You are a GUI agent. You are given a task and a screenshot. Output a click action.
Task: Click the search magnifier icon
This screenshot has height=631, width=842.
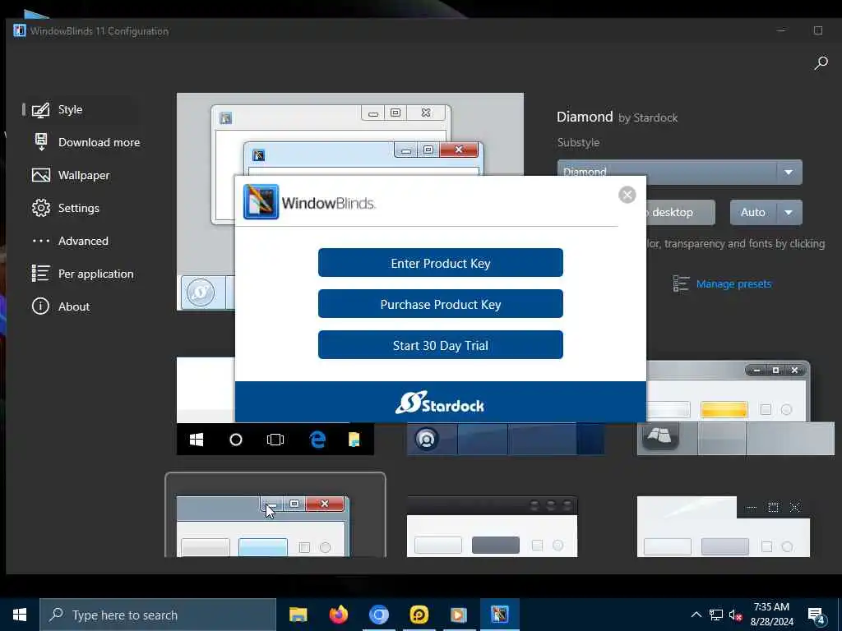click(x=821, y=62)
